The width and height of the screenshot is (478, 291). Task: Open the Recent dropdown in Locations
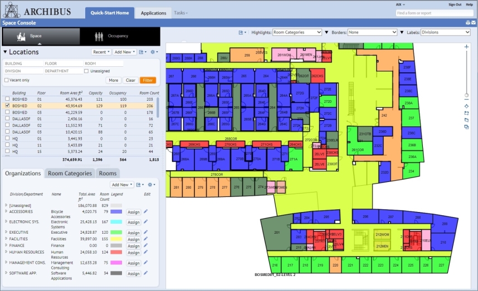(x=101, y=52)
